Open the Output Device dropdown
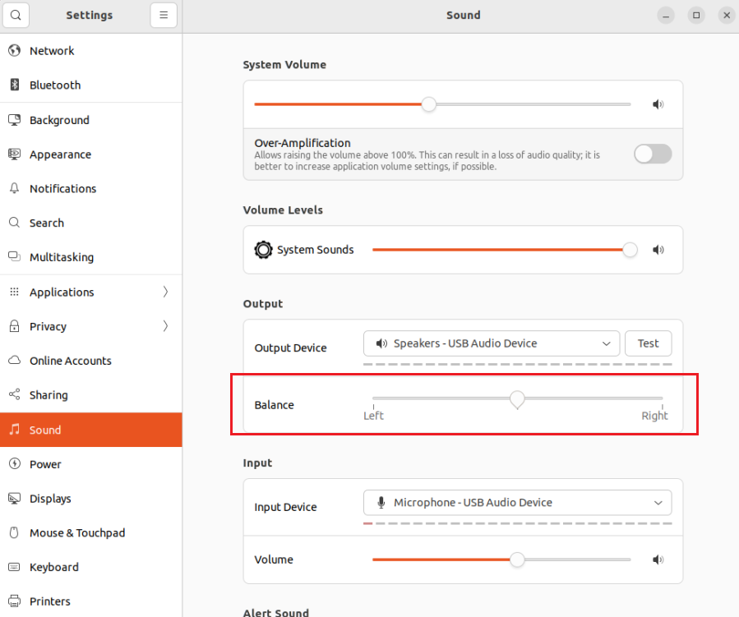The width and height of the screenshot is (739, 617). (492, 343)
